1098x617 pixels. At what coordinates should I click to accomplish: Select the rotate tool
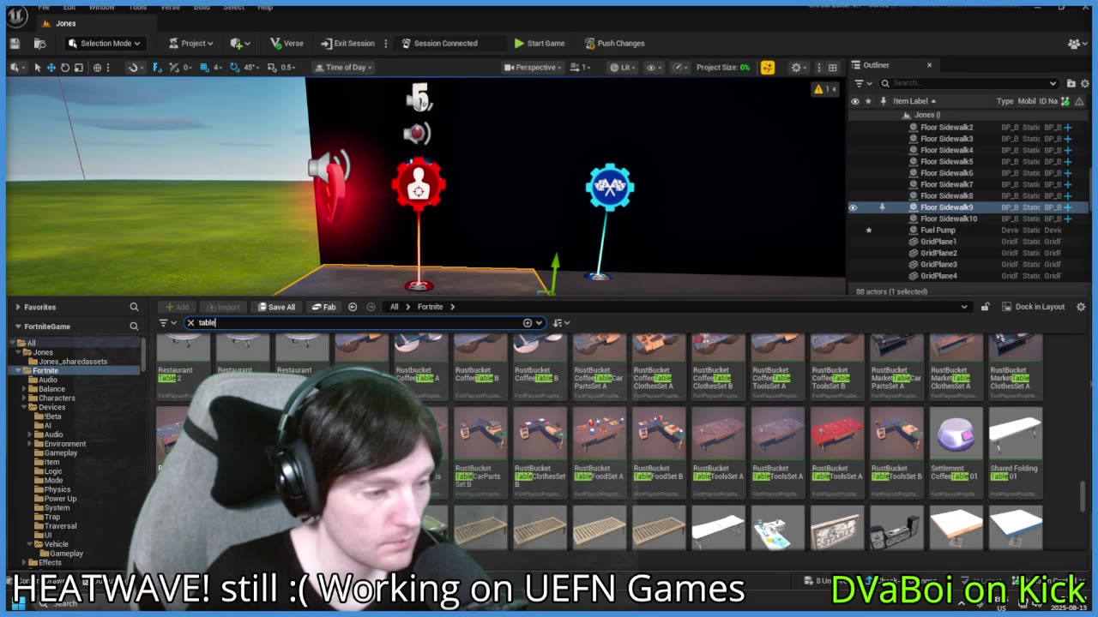tap(65, 67)
